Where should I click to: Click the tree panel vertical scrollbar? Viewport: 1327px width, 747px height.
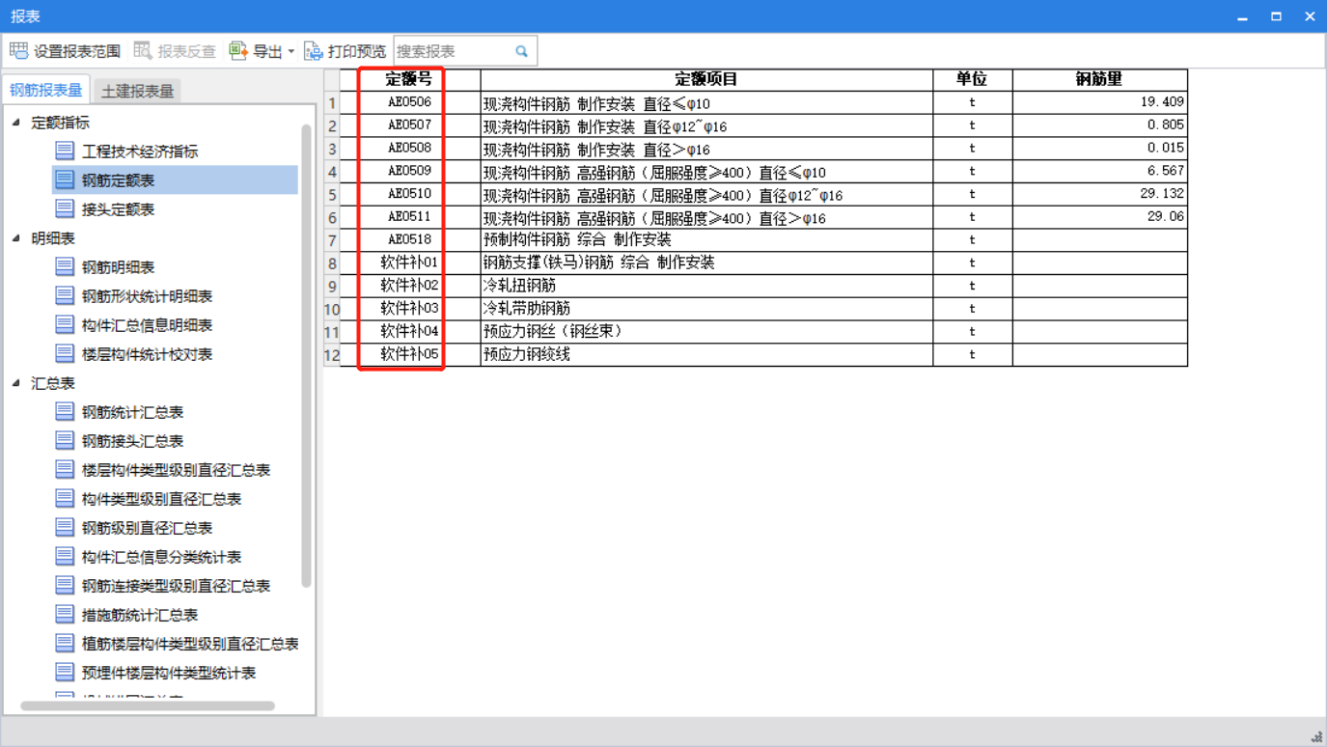coord(307,355)
